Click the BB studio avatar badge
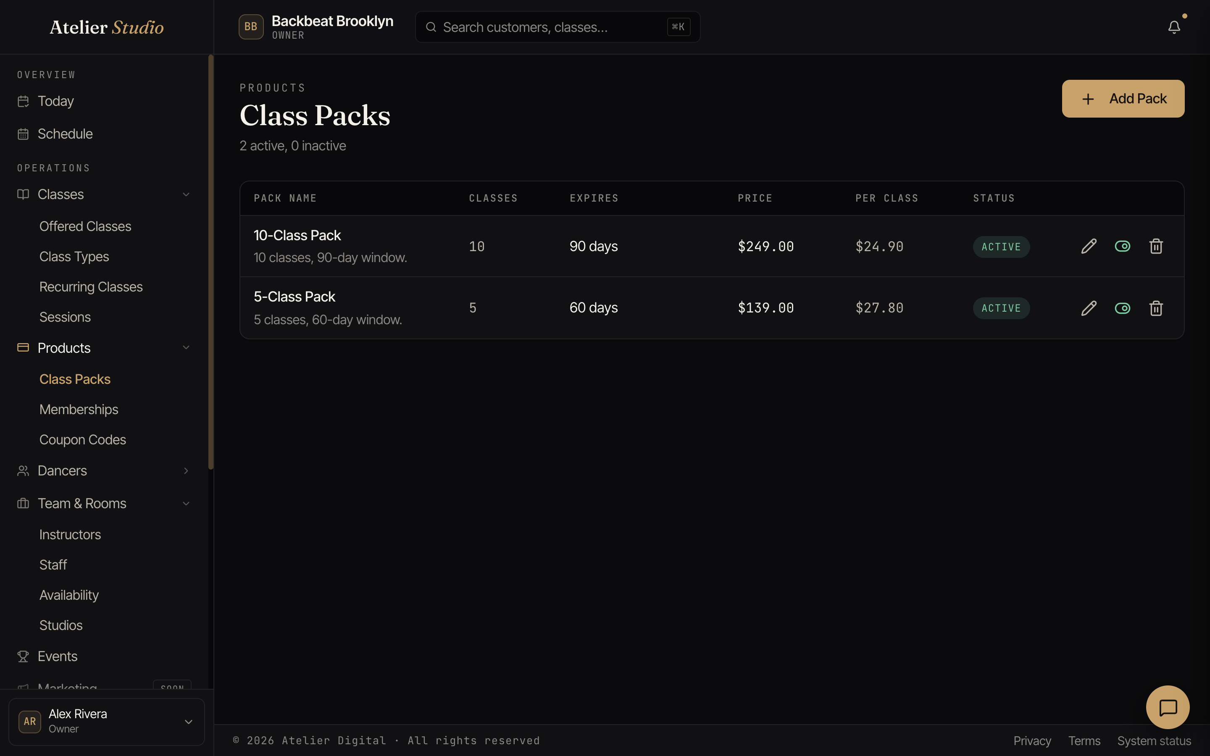 (251, 27)
